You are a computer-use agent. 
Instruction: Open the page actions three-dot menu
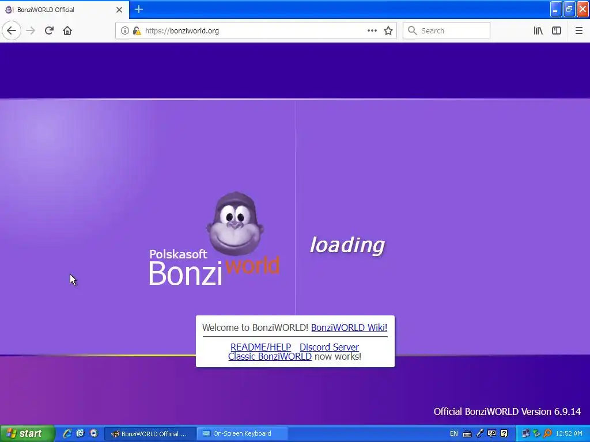tap(372, 31)
